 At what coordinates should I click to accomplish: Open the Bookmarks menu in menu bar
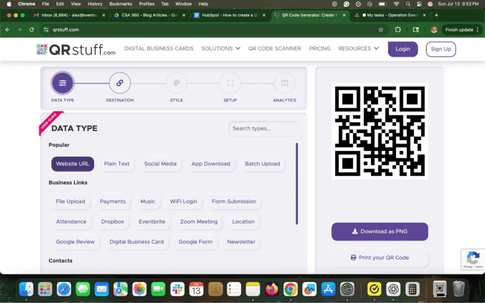120,4
